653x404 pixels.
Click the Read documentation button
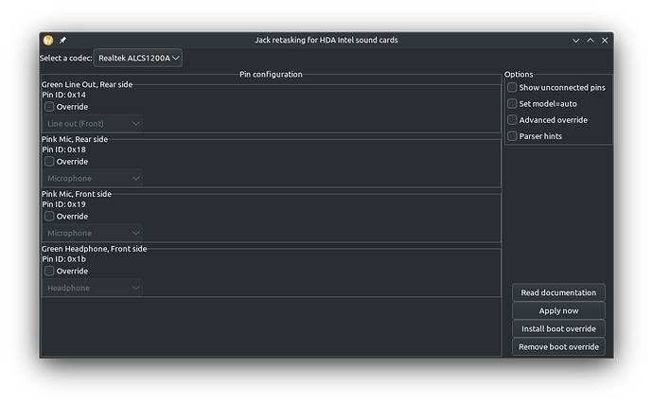click(558, 292)
